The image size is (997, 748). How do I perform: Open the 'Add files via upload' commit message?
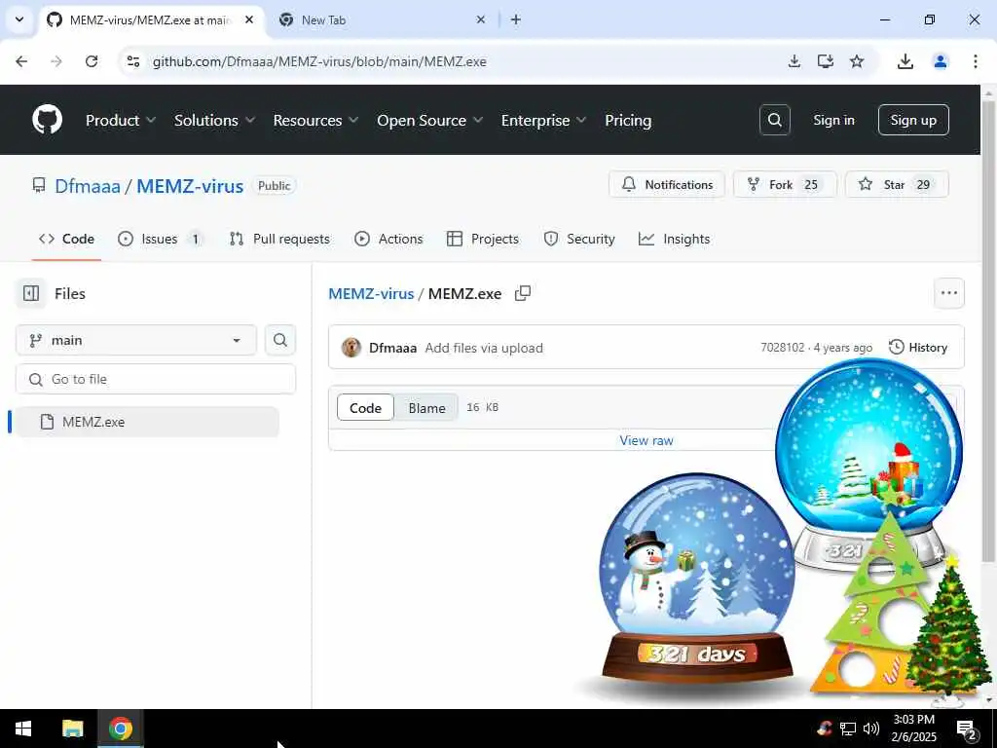484,348
